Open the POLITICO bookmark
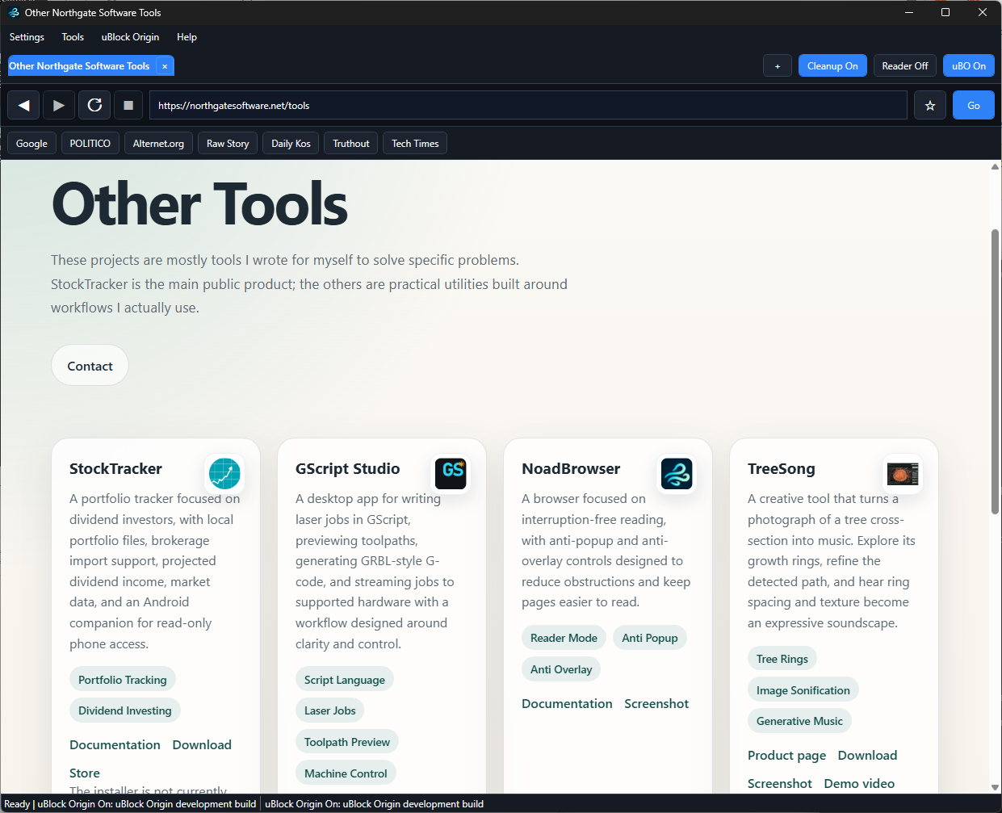 (90, 144)
